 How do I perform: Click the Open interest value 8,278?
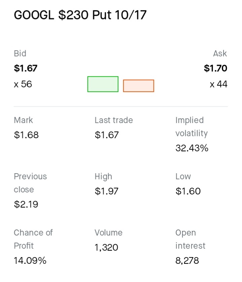[x=187, y=260]
